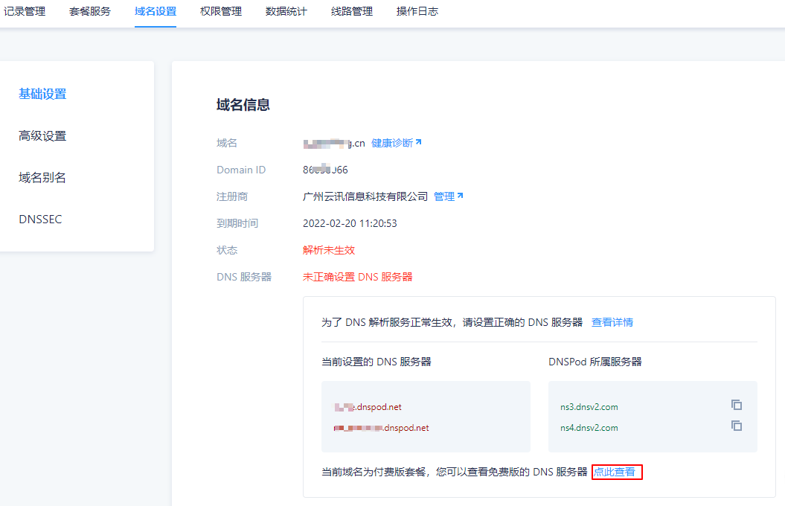
Task: Open 高级设置 in the sidebar
Action: coord(42,135)
